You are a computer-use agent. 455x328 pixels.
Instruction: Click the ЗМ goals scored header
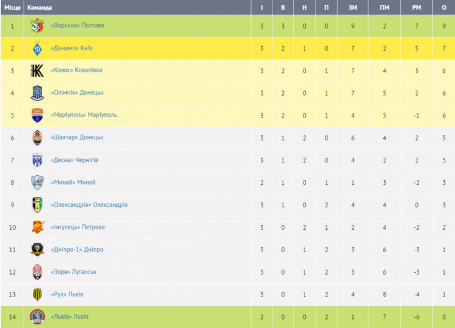pyautogui.click(x=353, y=7)
